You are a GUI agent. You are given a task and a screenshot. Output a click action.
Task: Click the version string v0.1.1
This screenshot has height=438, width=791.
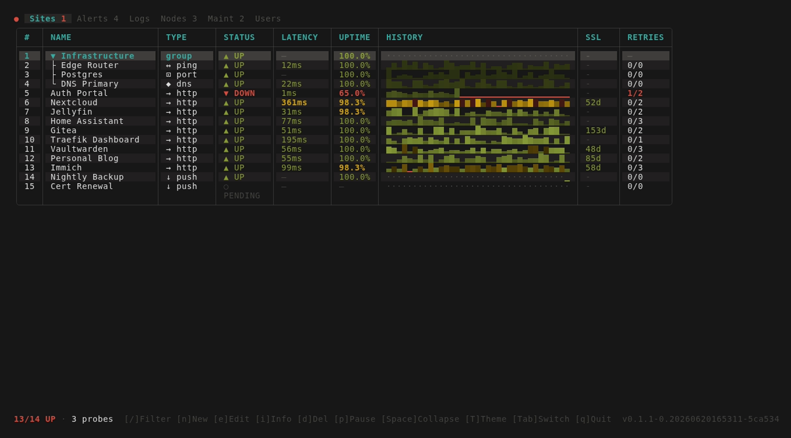pyautogui.click(x=701, y=419)
